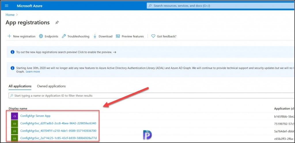
Task: Click the info icon on ADAL notice banner
Action: pyautogui.click(x=12, y=68)
